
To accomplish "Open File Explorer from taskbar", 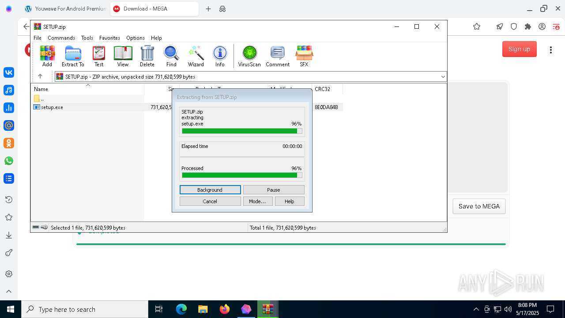I will click(x=203, y=309).
